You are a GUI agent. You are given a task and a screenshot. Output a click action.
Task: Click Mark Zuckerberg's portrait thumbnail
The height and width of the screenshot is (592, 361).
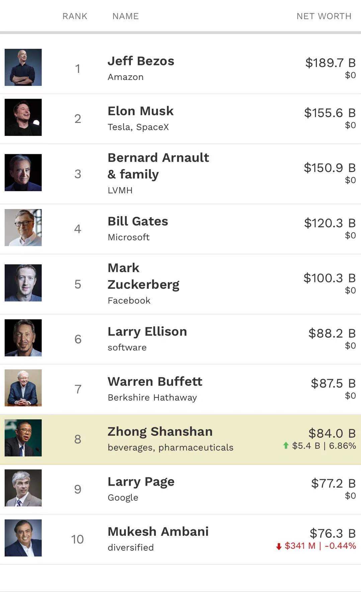23,283
